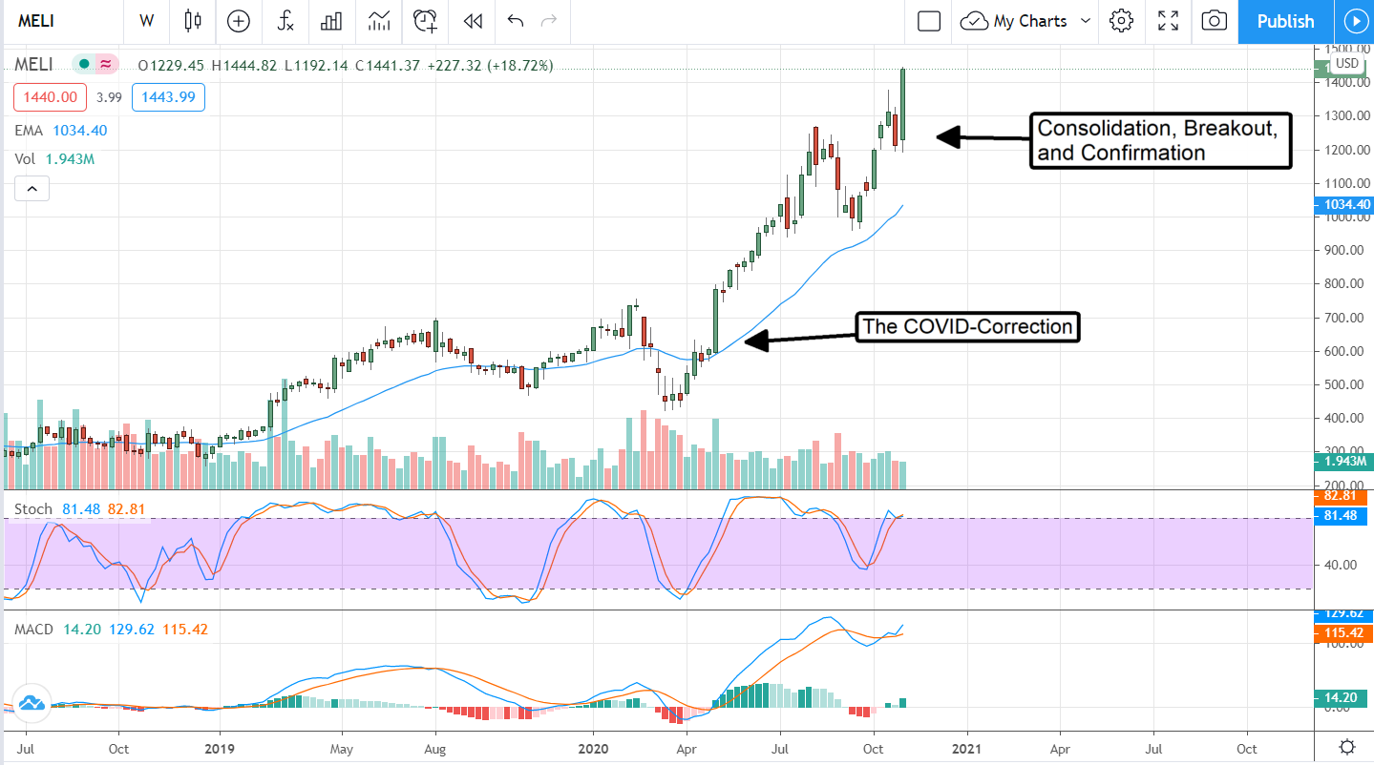Image resolution: width=1374 pixels, height=765 pixels.
Task: Click the 1300.00 price scale label
Action: [1346, 115]
